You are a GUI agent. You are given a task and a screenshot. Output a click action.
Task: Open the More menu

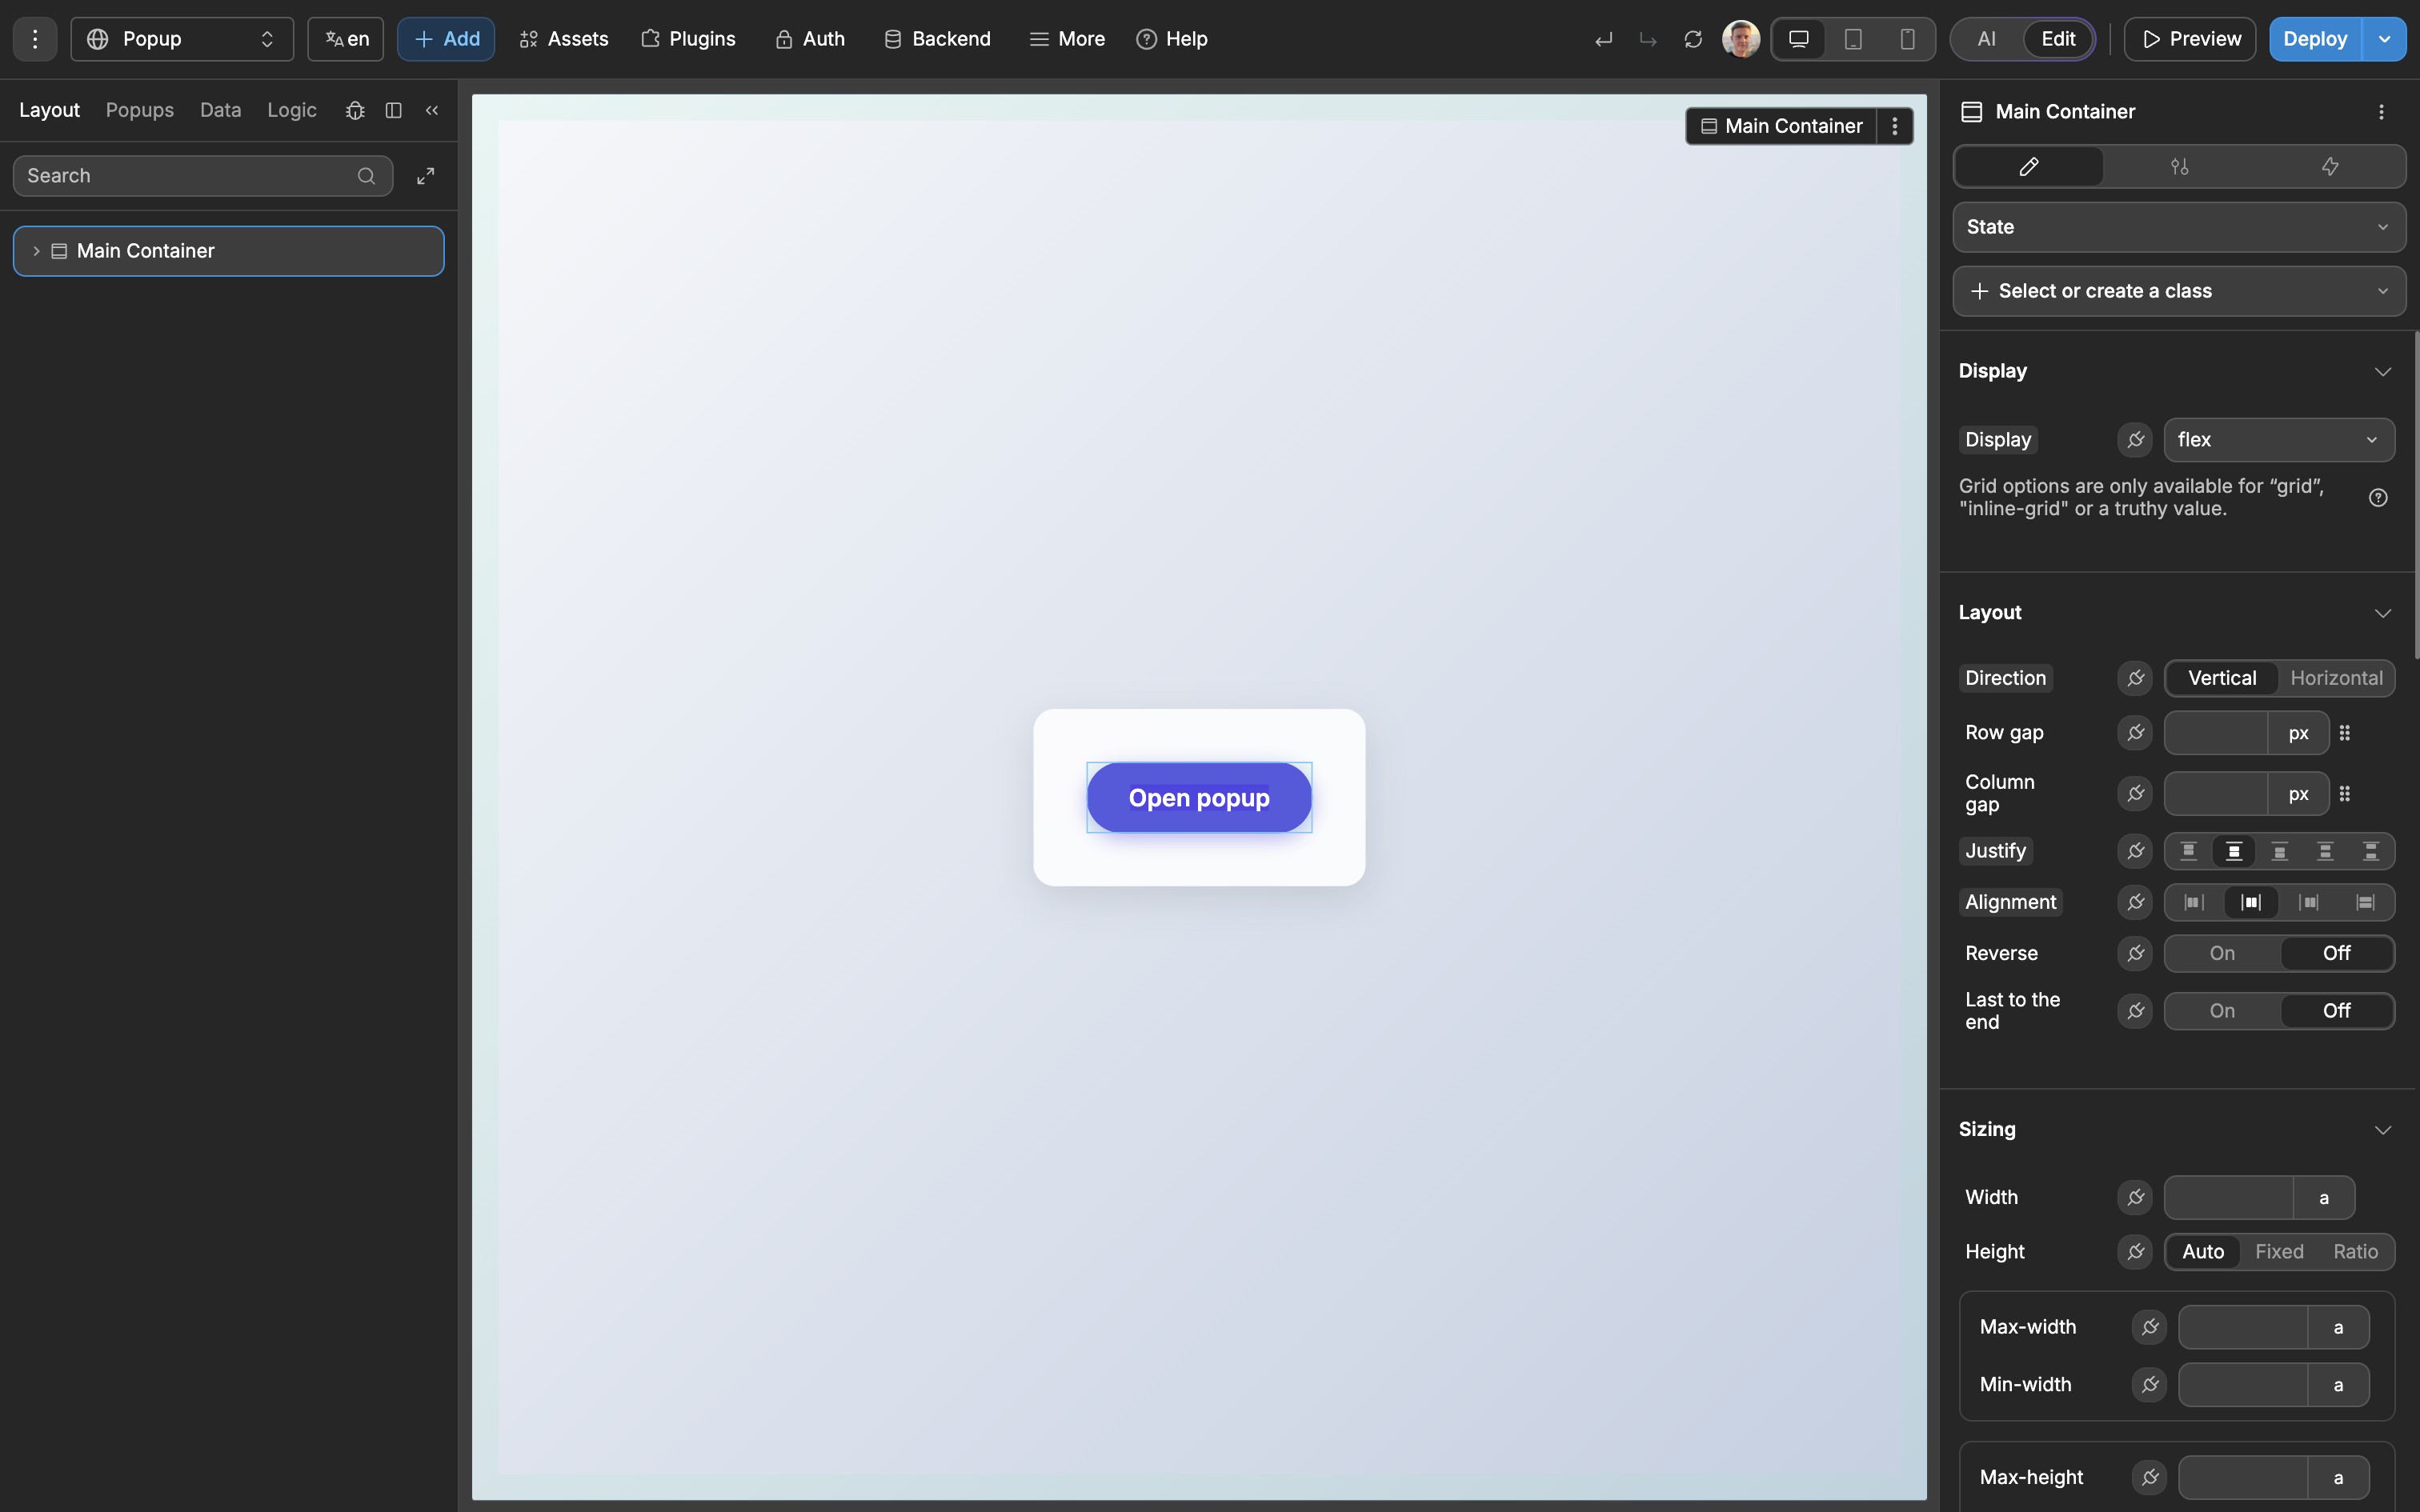1067,39
